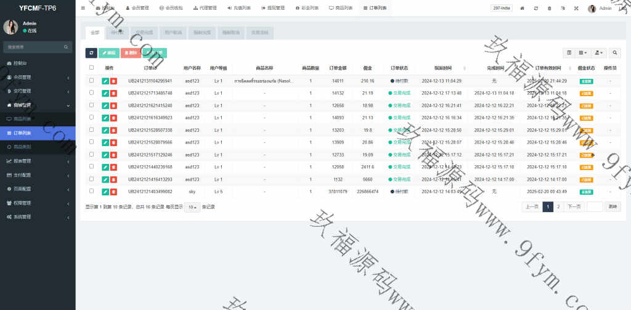Click the 下一页 next page button
The height and width of the screenshot is (310, 631).
[574, 207]
